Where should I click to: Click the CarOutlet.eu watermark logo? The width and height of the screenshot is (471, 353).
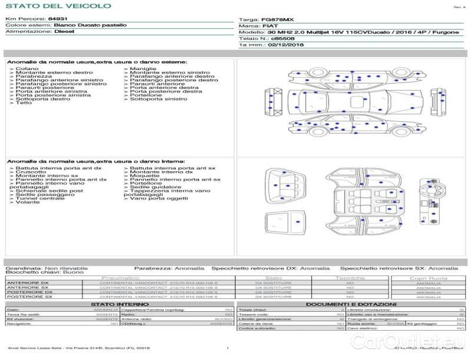tap(408, 341)
